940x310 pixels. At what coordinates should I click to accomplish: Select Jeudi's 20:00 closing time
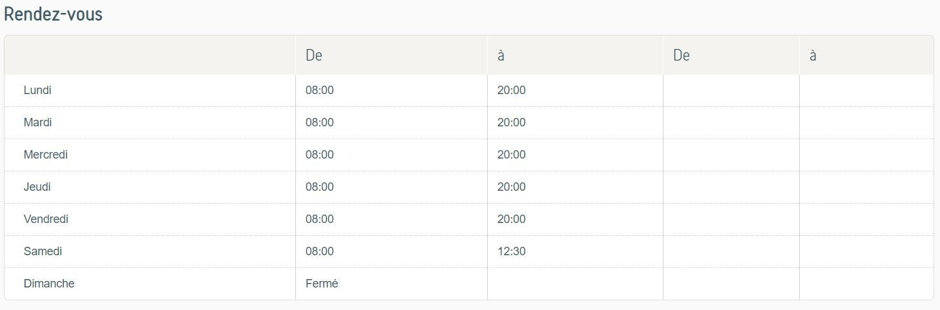512,187
